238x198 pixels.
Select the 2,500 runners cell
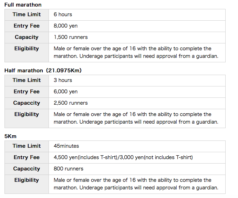(137, 103)
